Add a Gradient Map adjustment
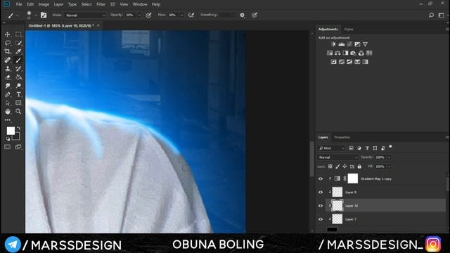The height and width of the screenshot is (253, 450). 366,62
